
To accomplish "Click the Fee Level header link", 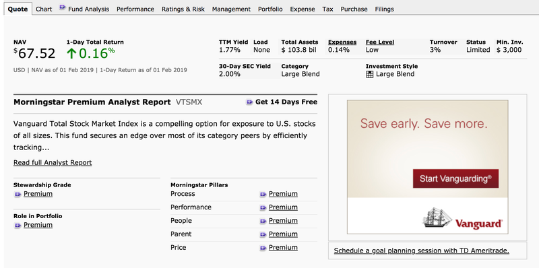I will pos(380,42).
